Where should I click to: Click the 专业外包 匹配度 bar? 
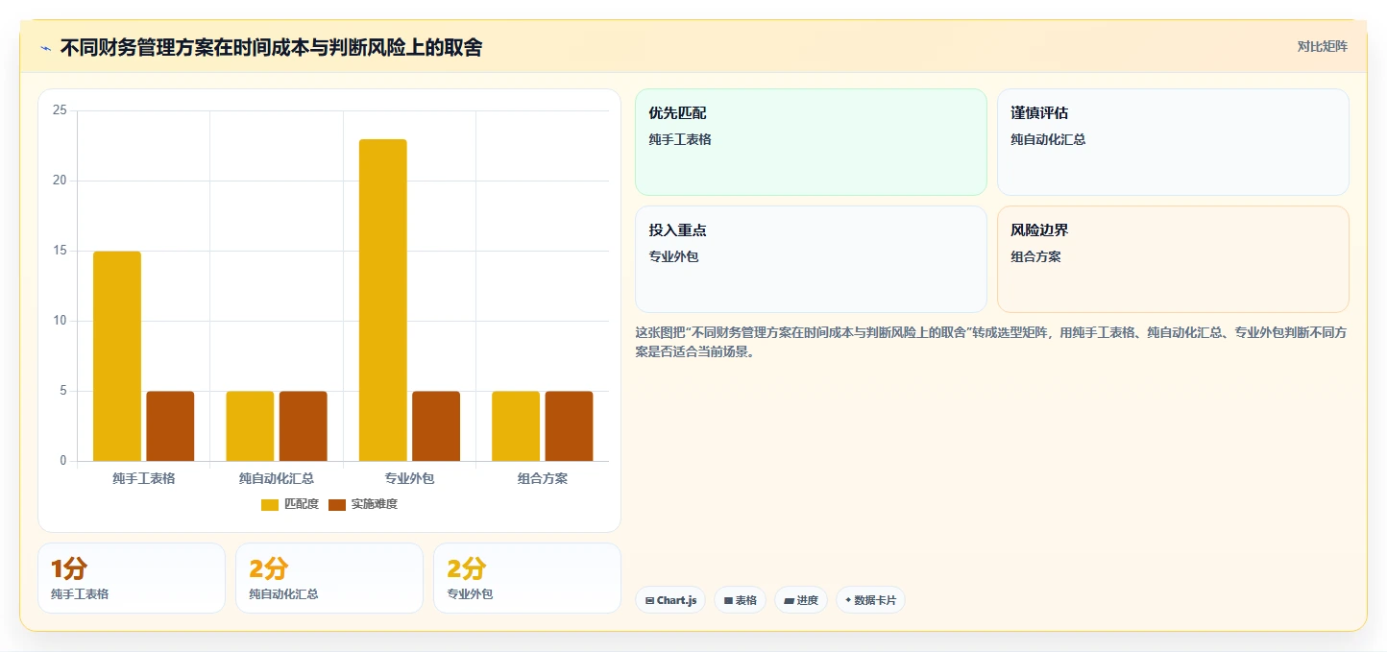pyautogui.click(x=383, y=301)
